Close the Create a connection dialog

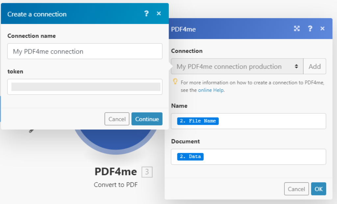tap(159, 13)
